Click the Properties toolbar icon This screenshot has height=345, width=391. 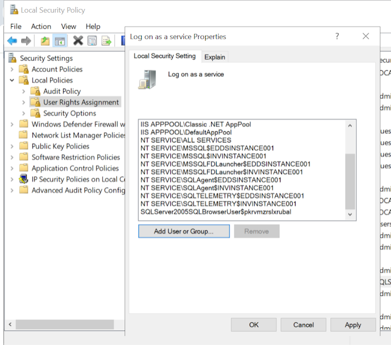pos(92,41)
